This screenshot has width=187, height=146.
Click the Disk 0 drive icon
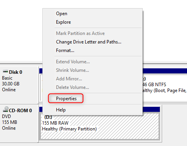[5, 71]
